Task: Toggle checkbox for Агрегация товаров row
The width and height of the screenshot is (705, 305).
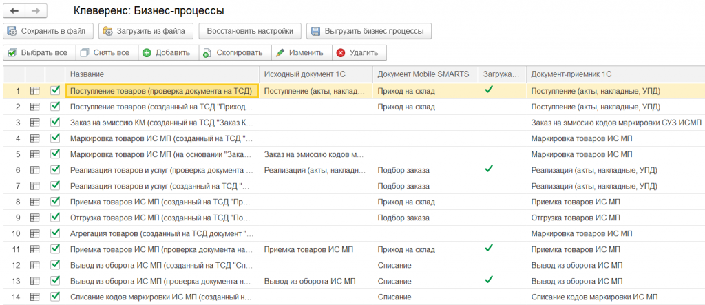Action: coord(55,233)
